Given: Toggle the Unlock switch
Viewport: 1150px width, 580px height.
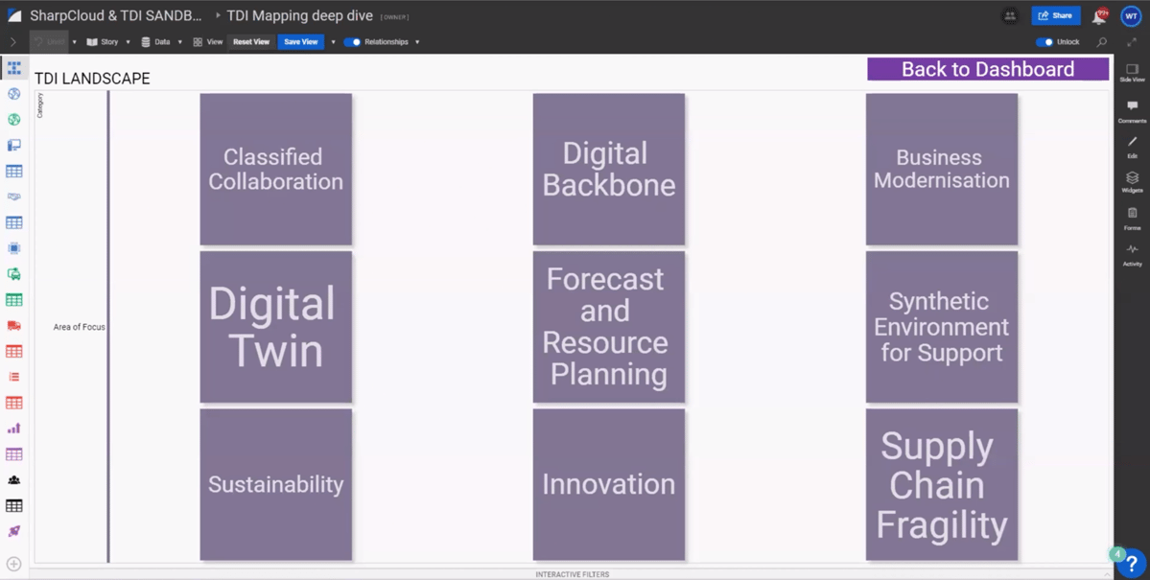Looking at the screenshot, I should point(1044,42).
